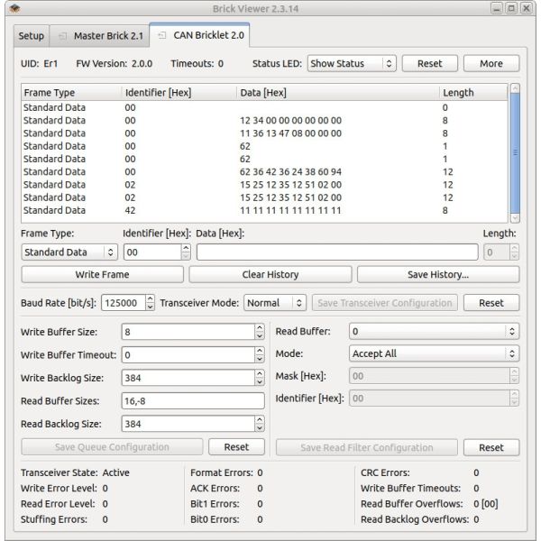Image resolution: width=541 pixels, height=541 pixels.
Task: Open the Mode dropdown showing Accept All
Action: [434, 353]
